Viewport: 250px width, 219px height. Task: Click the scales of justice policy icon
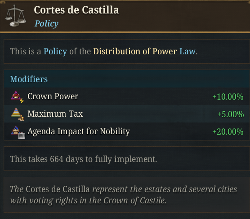[16, 16]
